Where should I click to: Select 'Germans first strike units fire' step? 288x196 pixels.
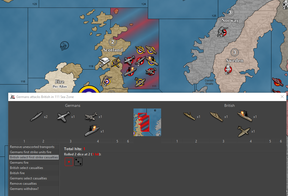[31, 152]
